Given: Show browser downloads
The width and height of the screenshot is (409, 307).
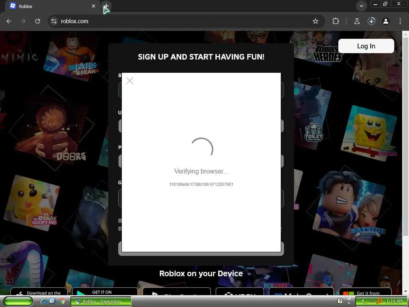Looking at the screenshot, I should pyautogui.click(x=371, y=21).
